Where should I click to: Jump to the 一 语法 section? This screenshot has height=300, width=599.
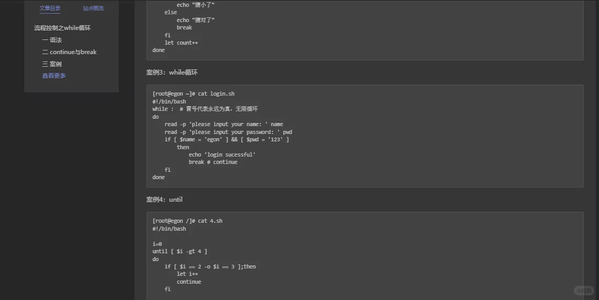[52, 40]
